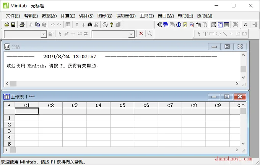Click the Session window scroll right arrow
Viewport: 260px width, 165px height.
237,84
